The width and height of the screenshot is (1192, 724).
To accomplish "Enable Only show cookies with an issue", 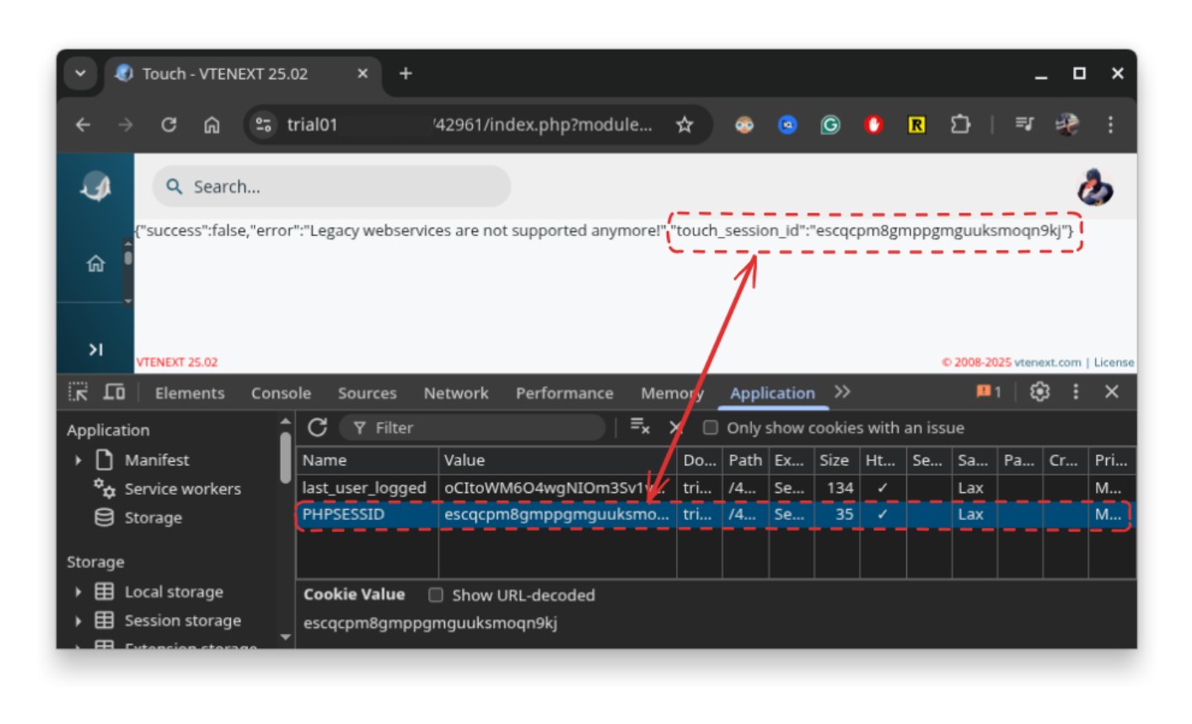I will coord(710,427).
